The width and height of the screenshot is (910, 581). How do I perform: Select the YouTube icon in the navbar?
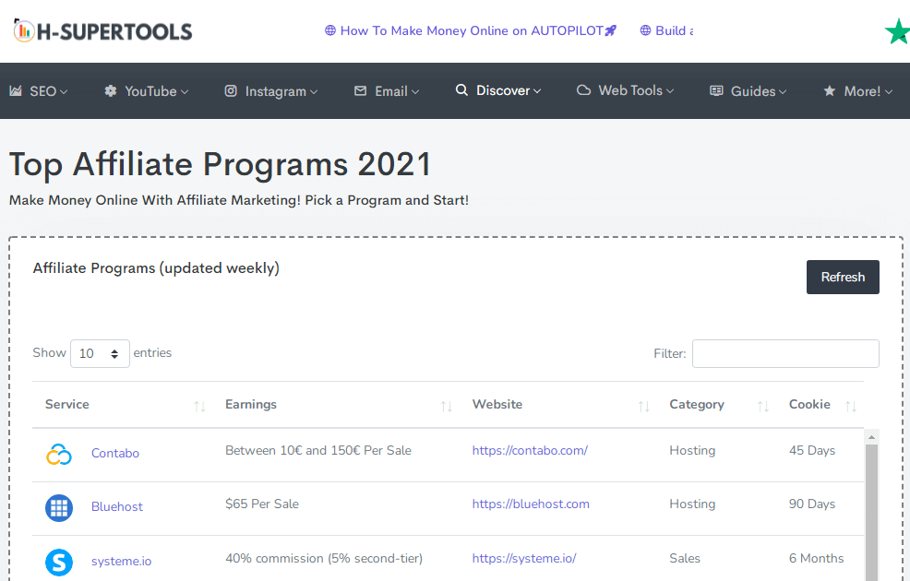pyautogui.click(x=111, y=90)
